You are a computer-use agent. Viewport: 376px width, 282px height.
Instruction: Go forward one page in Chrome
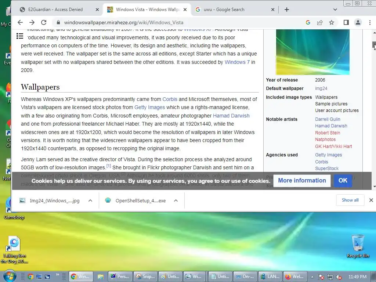[32, 22]
